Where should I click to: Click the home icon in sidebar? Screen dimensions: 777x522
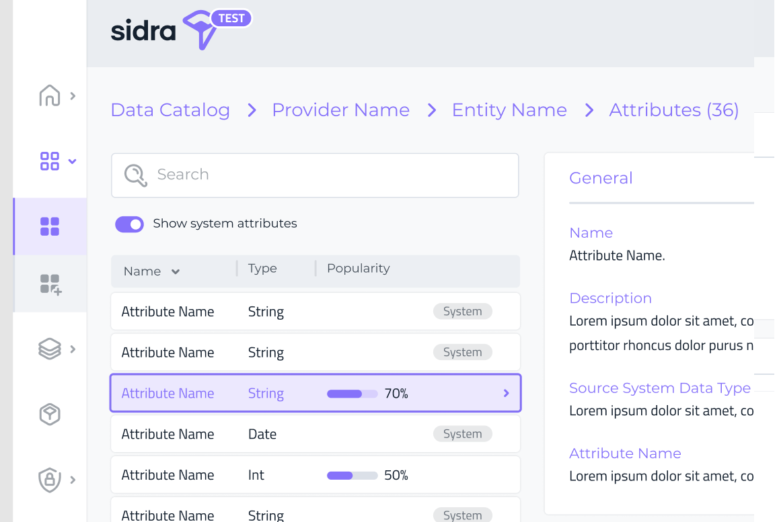click(50, 95)
